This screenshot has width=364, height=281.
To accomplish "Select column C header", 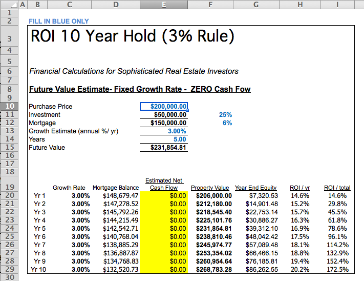I will [x=70, y=5].
